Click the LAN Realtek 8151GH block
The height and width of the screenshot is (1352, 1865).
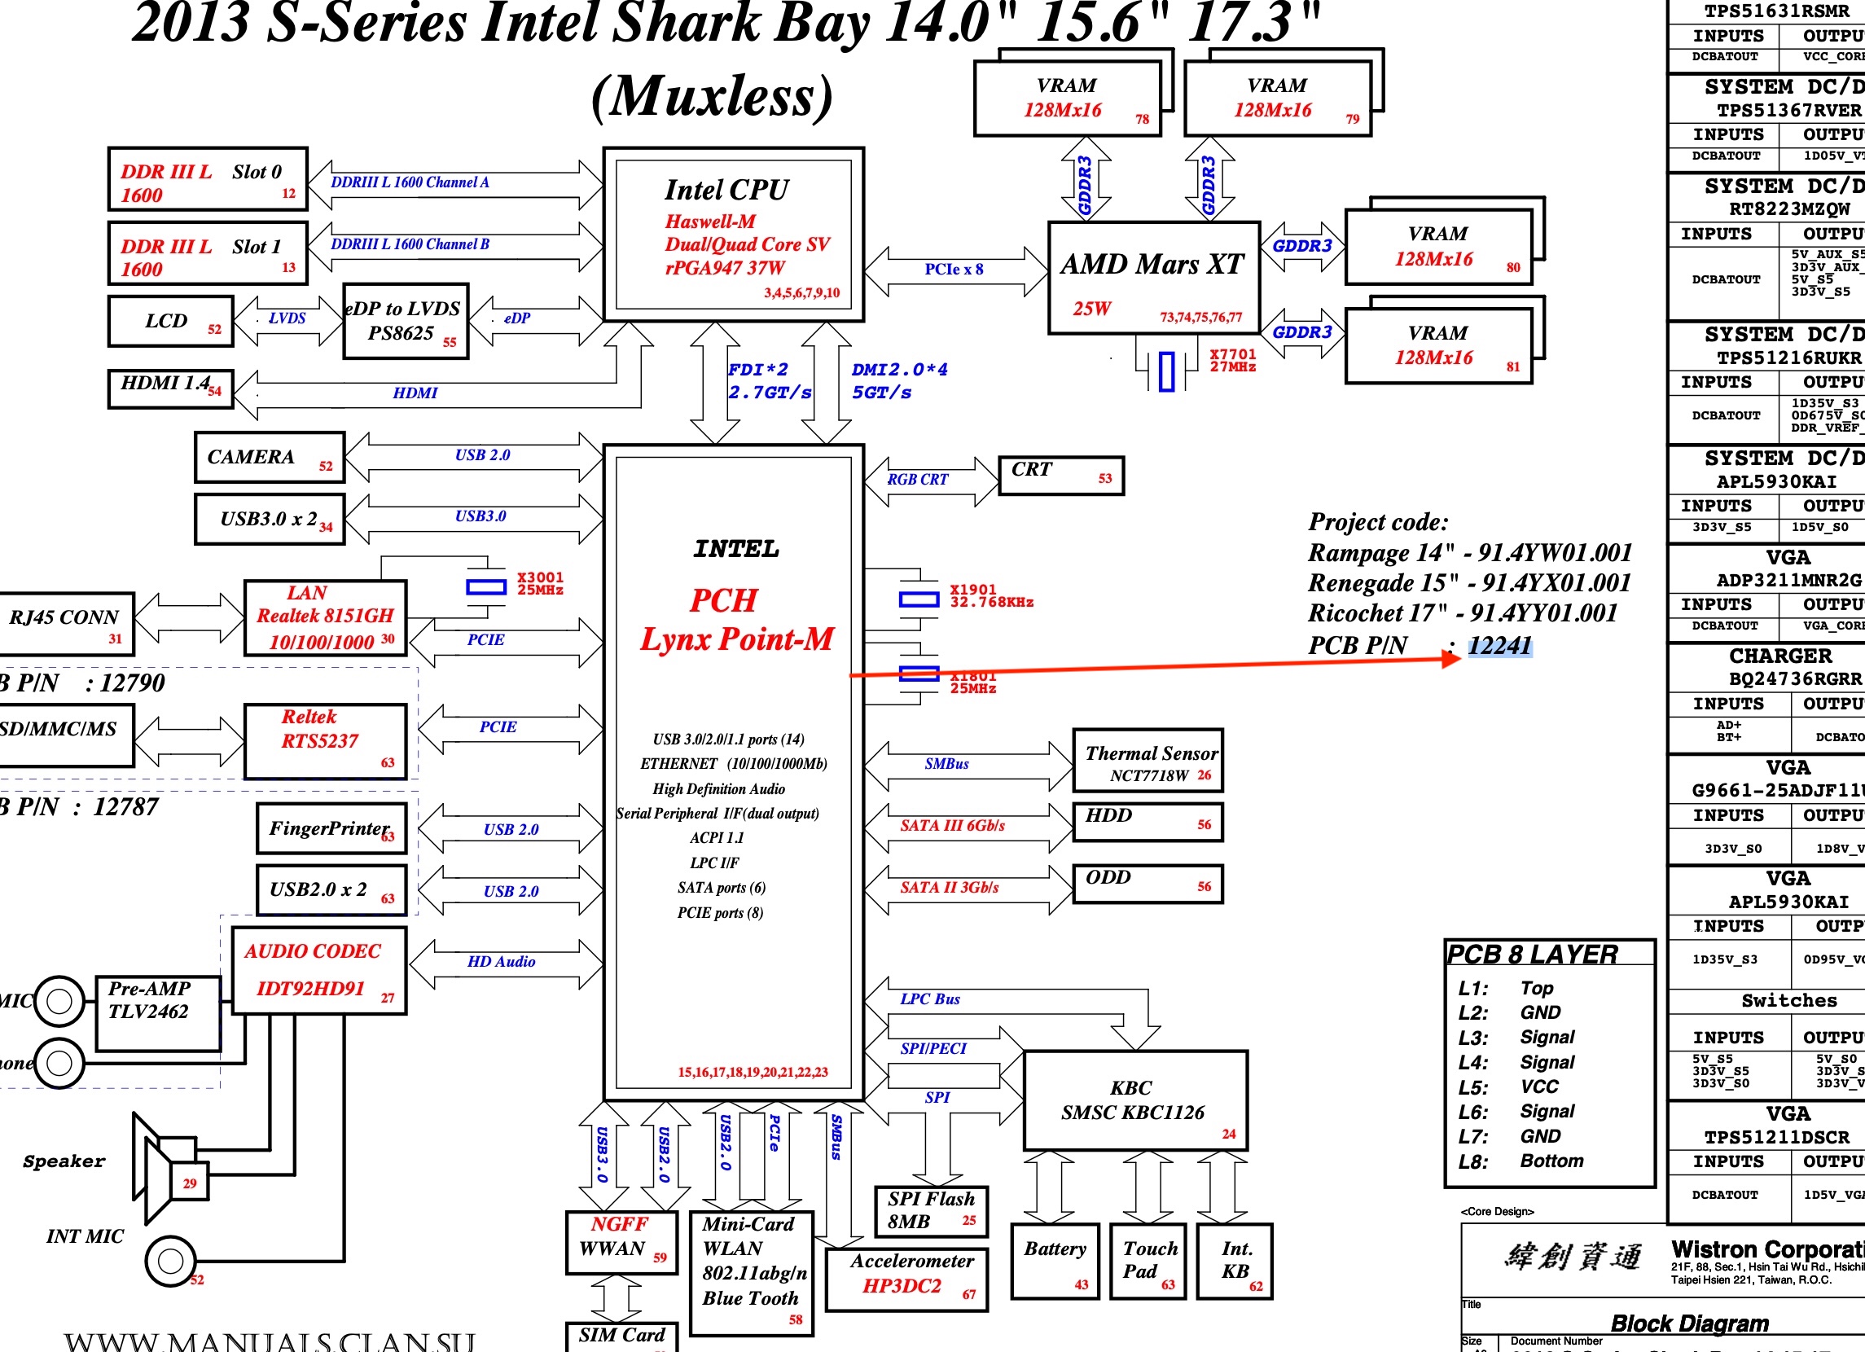[325, 617]
